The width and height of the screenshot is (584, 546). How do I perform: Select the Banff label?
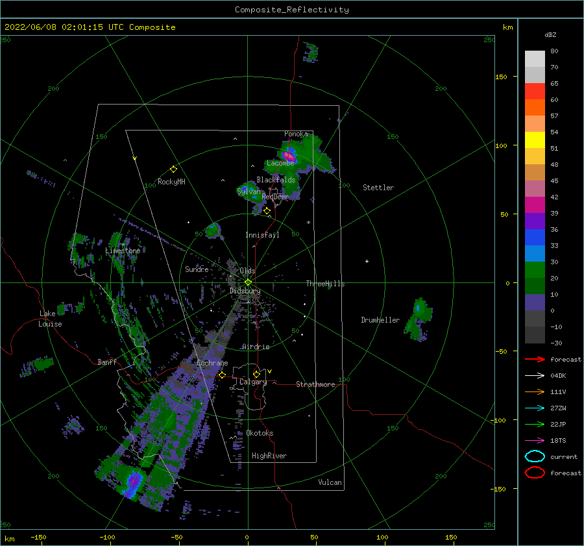107,362
